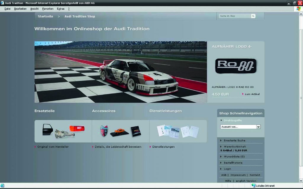Open the Favoriten menu
The height and width of the screenshot is (189, 303).
(48, 9)
